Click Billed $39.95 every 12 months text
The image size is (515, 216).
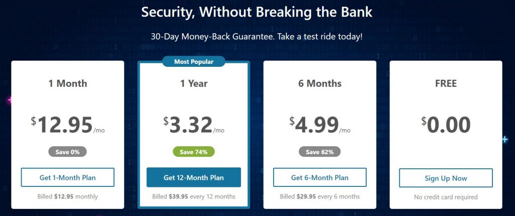click(194, 196)
